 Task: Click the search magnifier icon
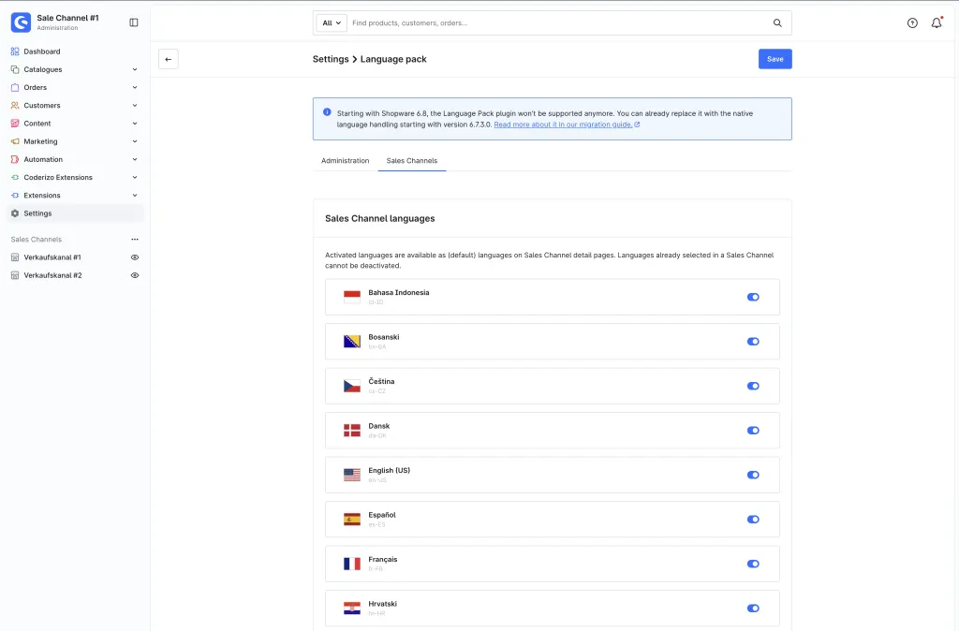(x=777, y=23)
